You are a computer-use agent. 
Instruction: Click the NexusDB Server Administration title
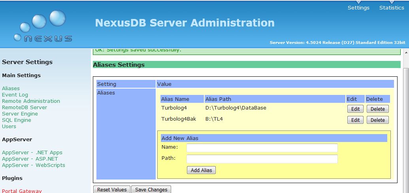(x=185, y=23)
